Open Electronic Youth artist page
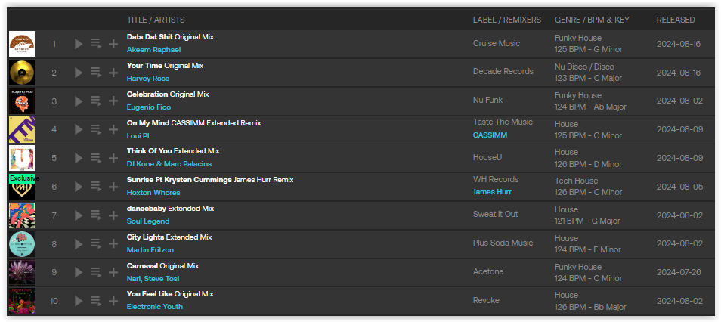Image resolution: width=721 pixels, height=322 pixels. (x=155, y=306)
